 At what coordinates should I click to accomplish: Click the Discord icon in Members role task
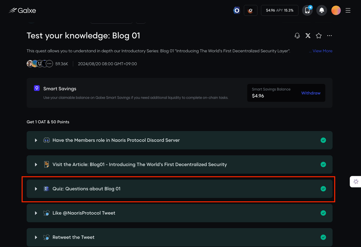pyautogui.click(x=46, y=140)
